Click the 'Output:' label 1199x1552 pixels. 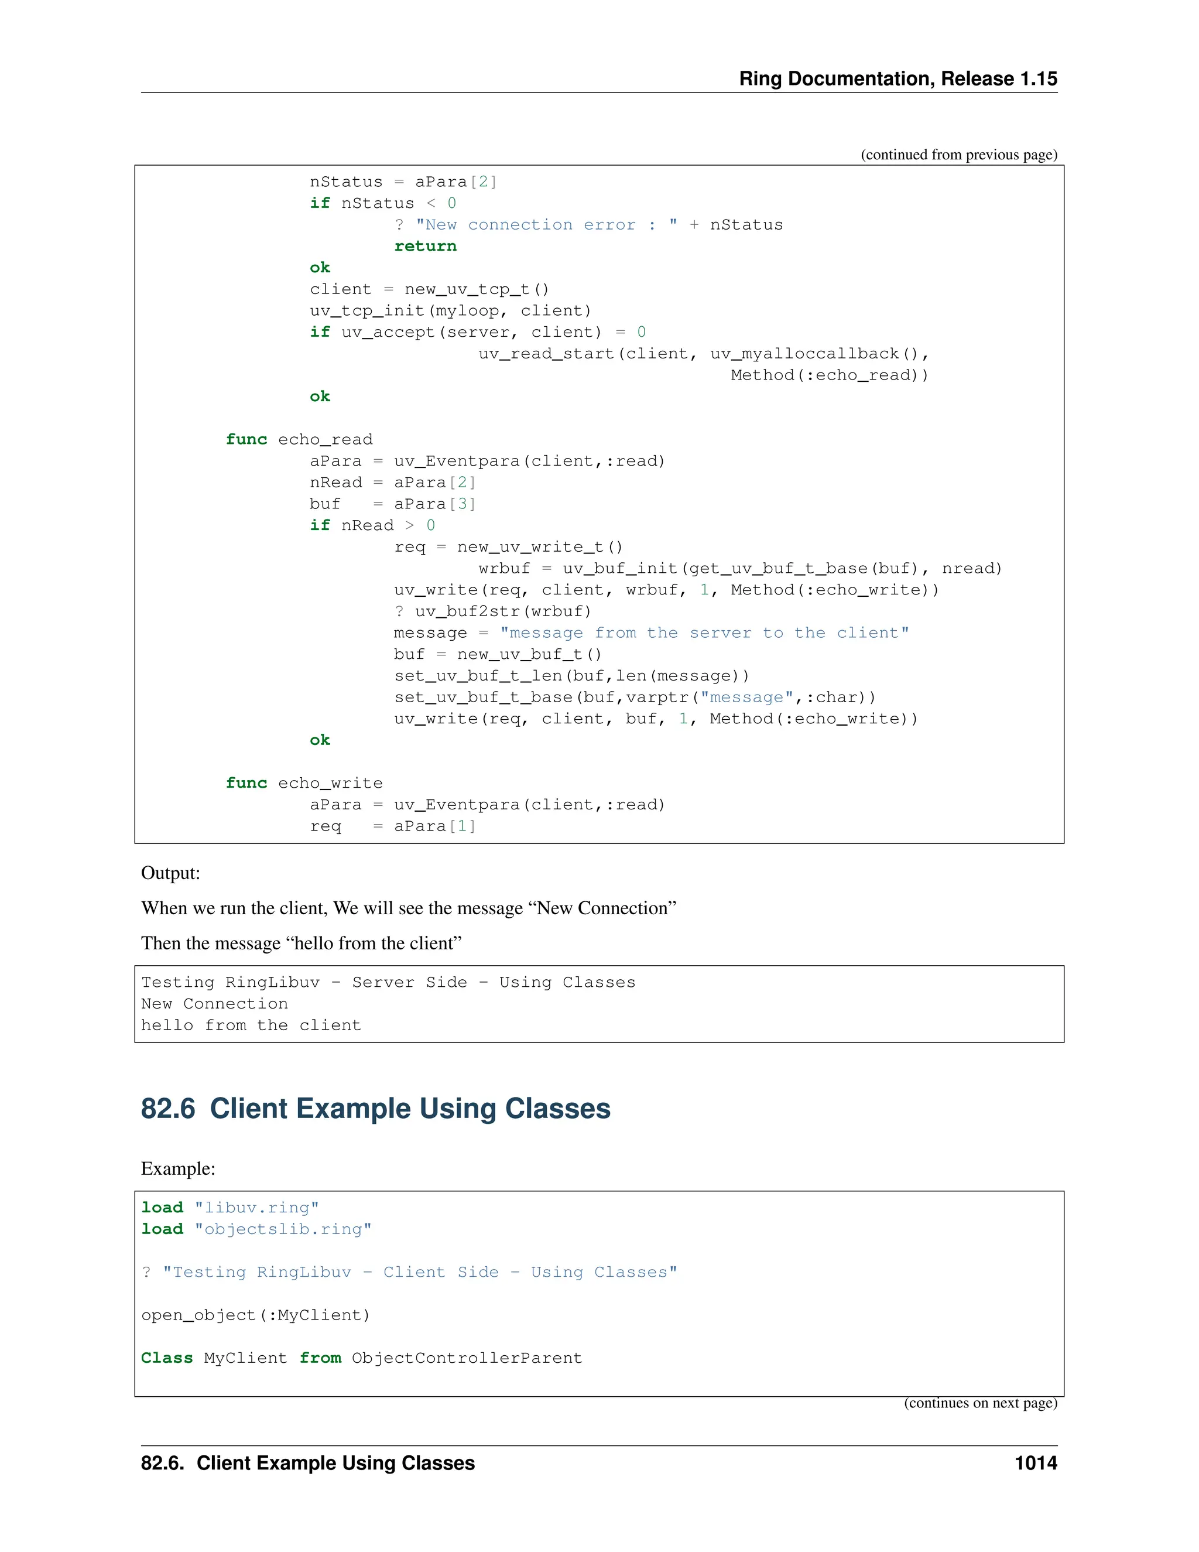(170, 873)
